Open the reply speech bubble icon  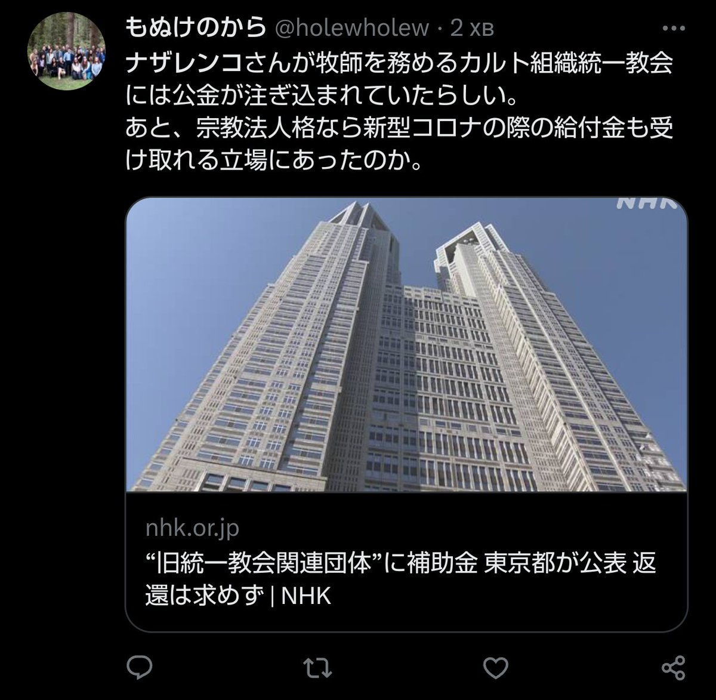tap(141, 667)
